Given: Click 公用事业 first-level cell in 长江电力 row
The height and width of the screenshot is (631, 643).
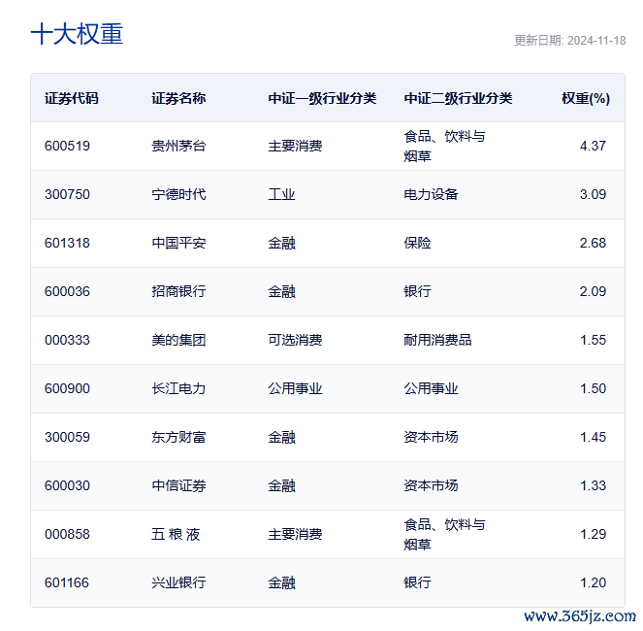Looking at the screenshot, I should tap(295, 388).
